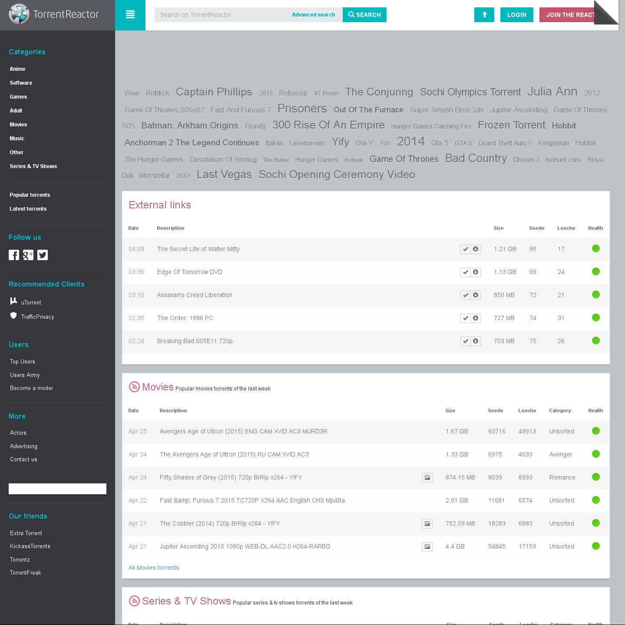Click the hamburger menu icon
Viewport: 625px width, 625px height.
[x=130, y=15]
